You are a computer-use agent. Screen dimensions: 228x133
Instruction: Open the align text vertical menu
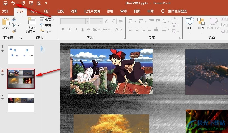click(175, 25)
